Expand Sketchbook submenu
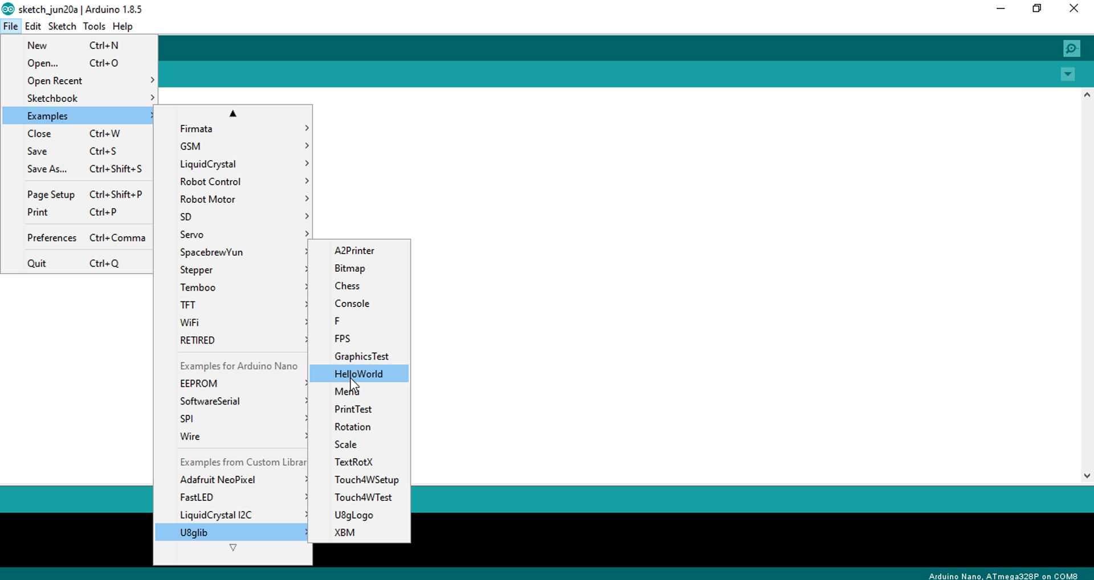Viewport: 1094px width, 580px height. click(x=79, y=99)
